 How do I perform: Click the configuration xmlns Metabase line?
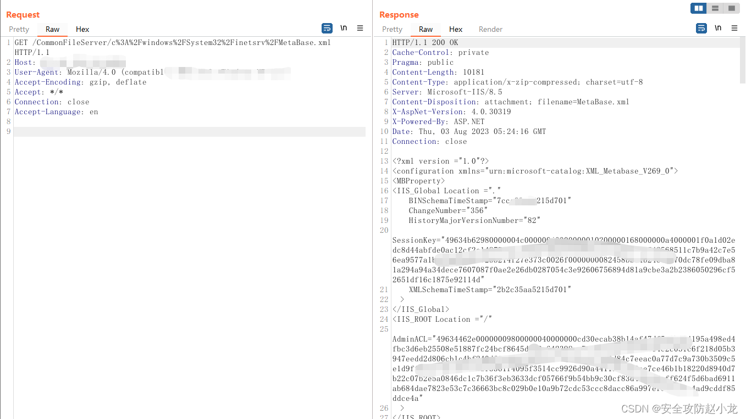coord(535,171)
